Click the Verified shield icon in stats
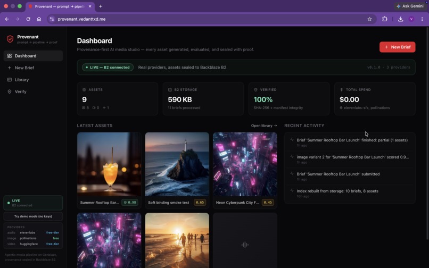The image size is (429, 268). (x=255, y=90)
